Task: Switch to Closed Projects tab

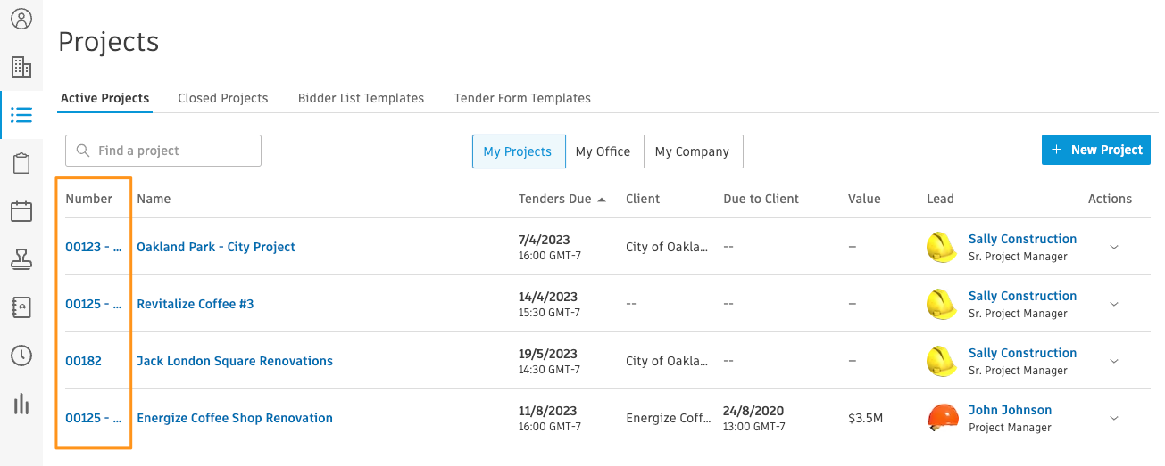Action: tap(223, 98)
